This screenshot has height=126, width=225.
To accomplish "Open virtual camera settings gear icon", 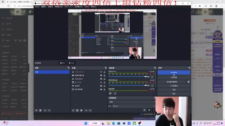I will [x=188, y=82].
